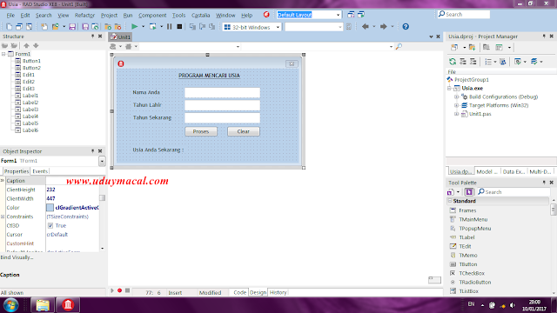This screenshot has height=313, width=557.
Task: Click the Refresh icon in Project Manager
Action: click(x=453, y=62)
